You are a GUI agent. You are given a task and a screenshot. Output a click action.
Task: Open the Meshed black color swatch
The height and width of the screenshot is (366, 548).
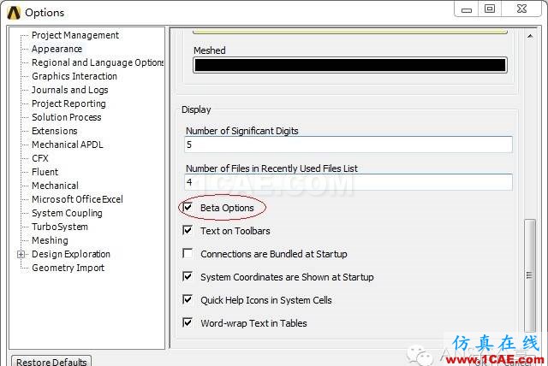(350, 65)
